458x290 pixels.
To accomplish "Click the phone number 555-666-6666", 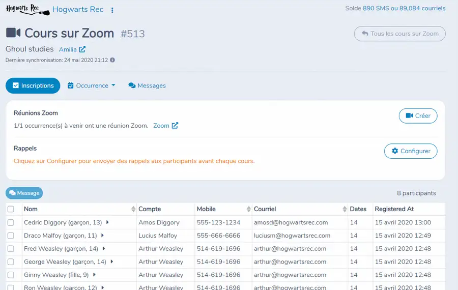I will coord(218,236).
